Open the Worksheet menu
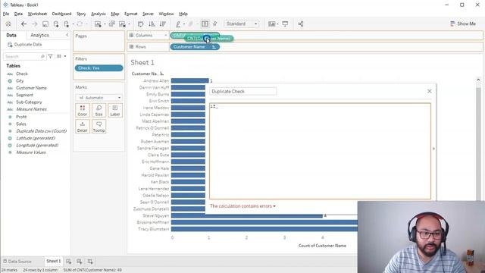This screenshot has height=273, width=485. tap(37, 14)
